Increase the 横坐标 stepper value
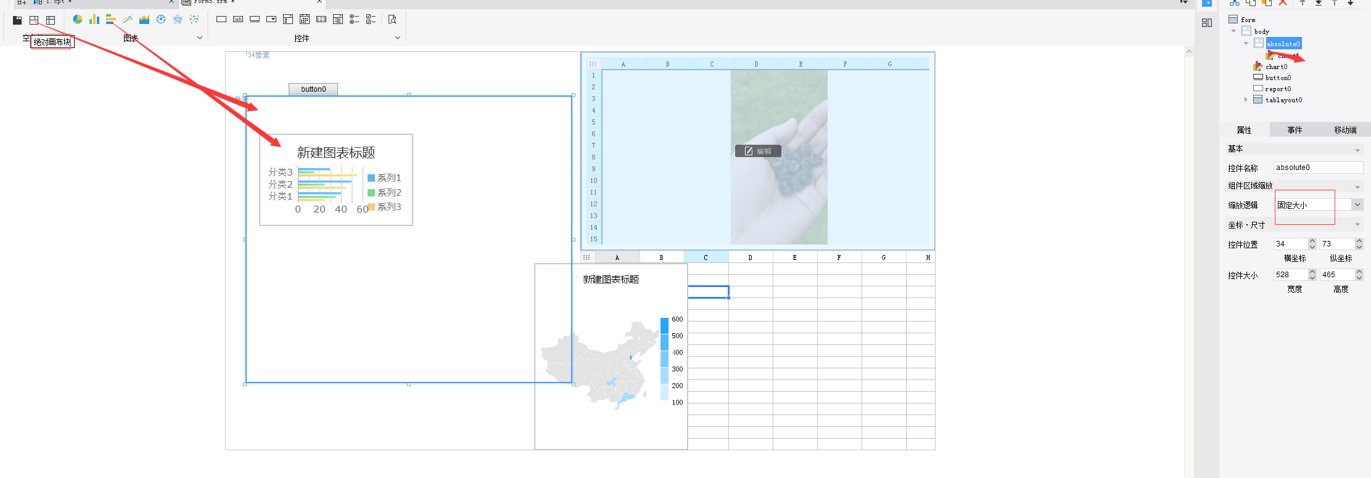This screenshot has width=1371, height=478. click(1312, 241)
